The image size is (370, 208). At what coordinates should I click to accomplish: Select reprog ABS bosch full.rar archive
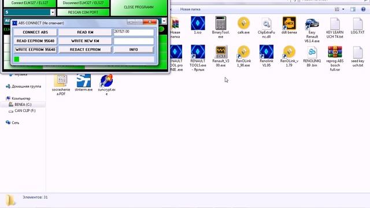tap(335, 52)
